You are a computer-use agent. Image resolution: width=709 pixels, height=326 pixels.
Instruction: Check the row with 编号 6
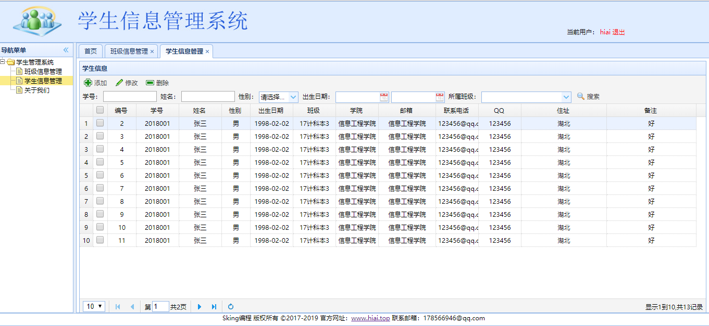[x=100, y=175]
